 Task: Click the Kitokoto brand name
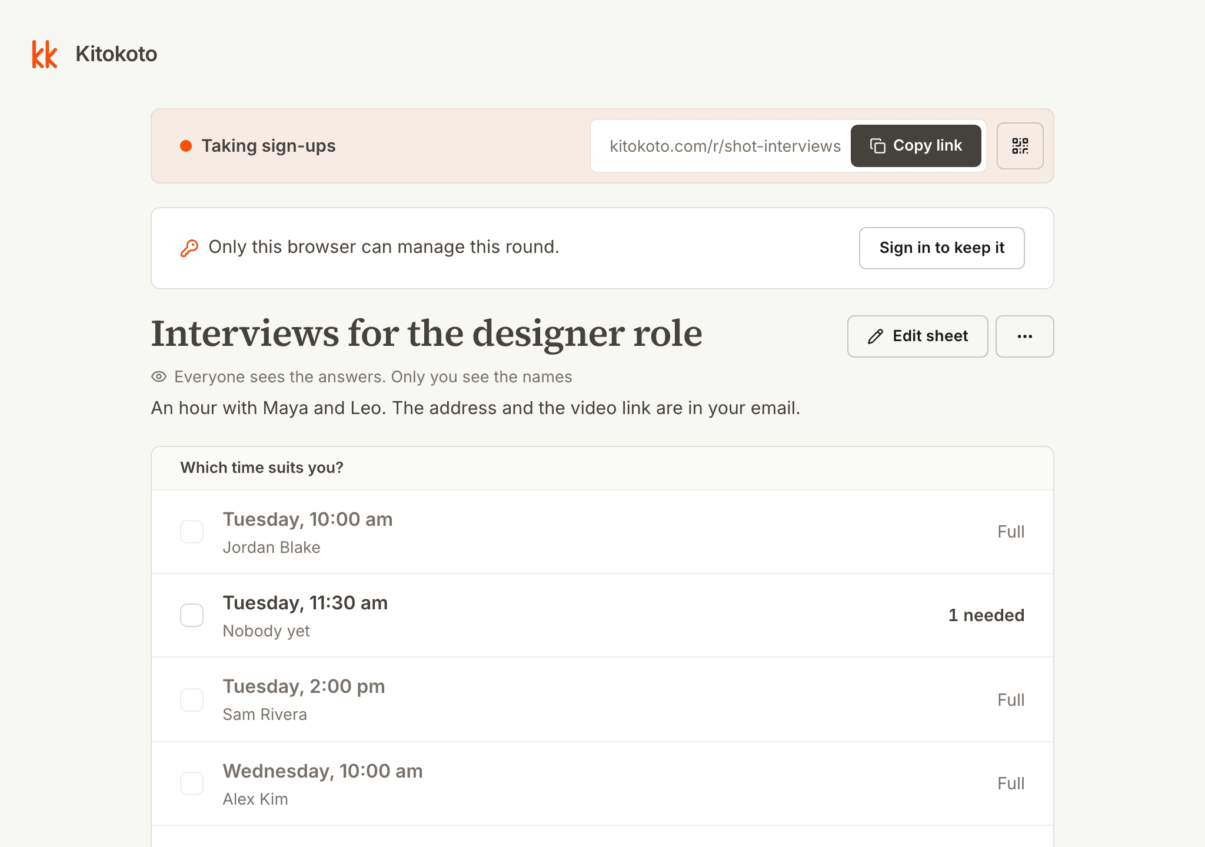coord(116,54)
